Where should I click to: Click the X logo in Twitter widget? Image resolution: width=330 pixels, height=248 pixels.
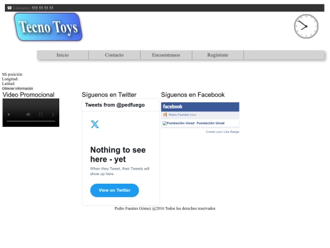click(x=95, y=124)
